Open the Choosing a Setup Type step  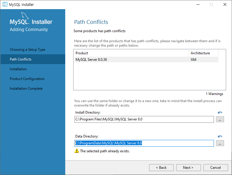[x=27, y=50]
